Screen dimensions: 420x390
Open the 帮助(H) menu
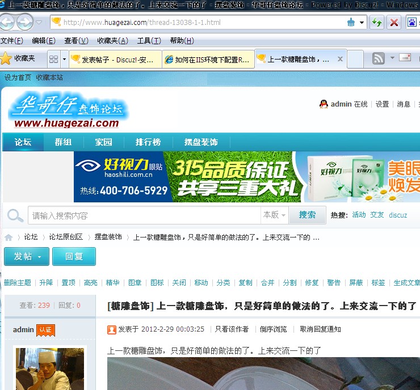(182, 41)
